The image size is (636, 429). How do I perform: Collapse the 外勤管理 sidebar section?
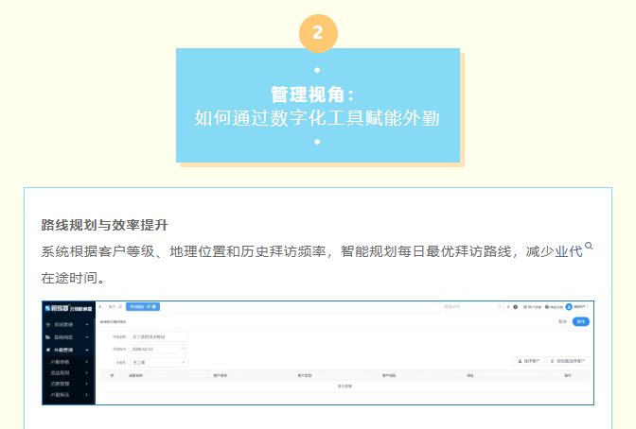point(87,350)
